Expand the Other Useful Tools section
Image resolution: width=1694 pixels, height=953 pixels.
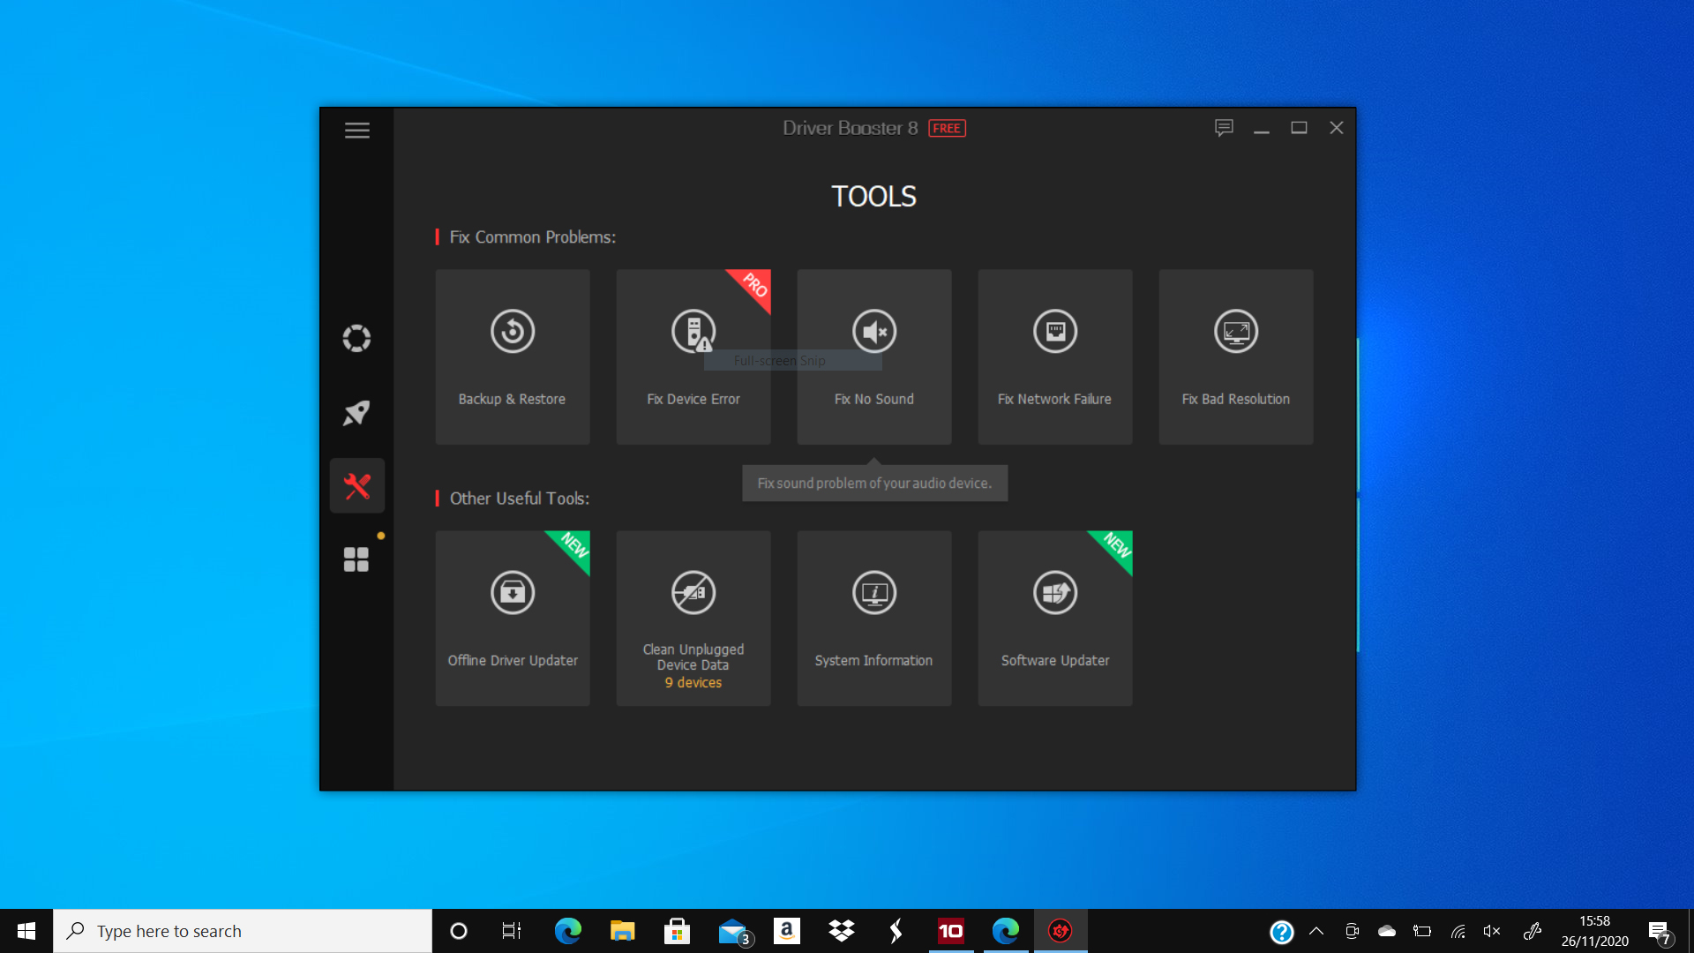pyautogui.click(x=519, y=498)
